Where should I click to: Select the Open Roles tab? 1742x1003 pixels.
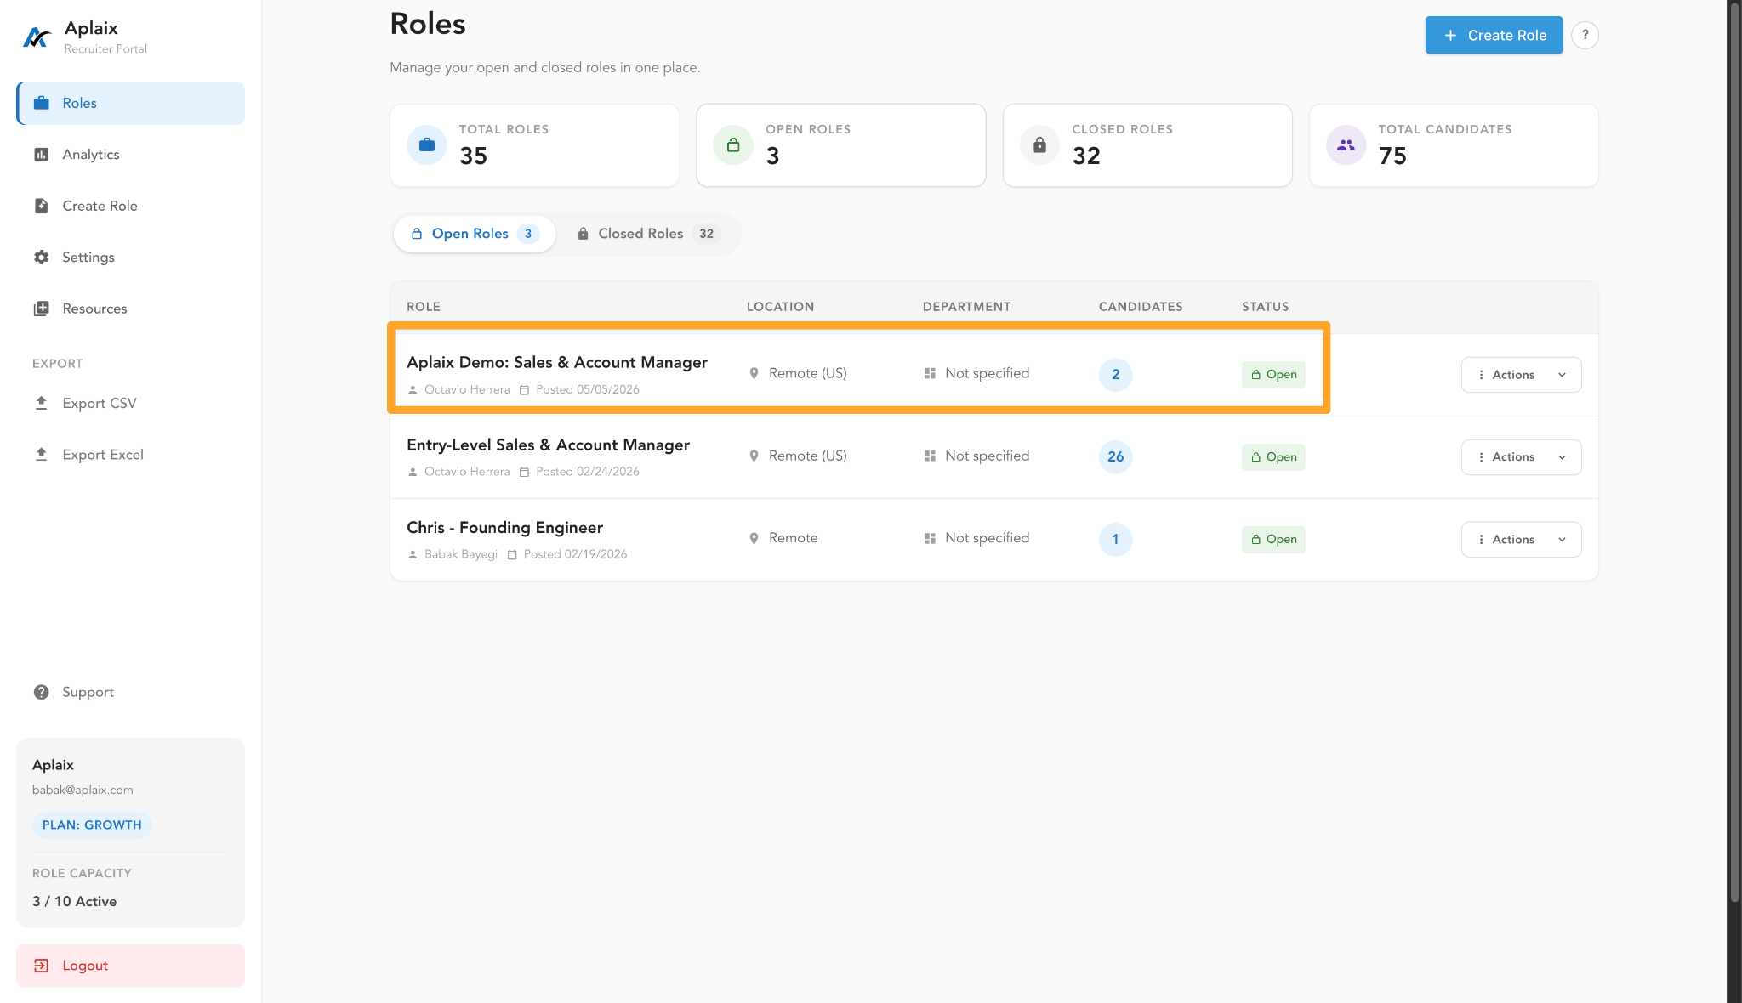coord(475,234)
